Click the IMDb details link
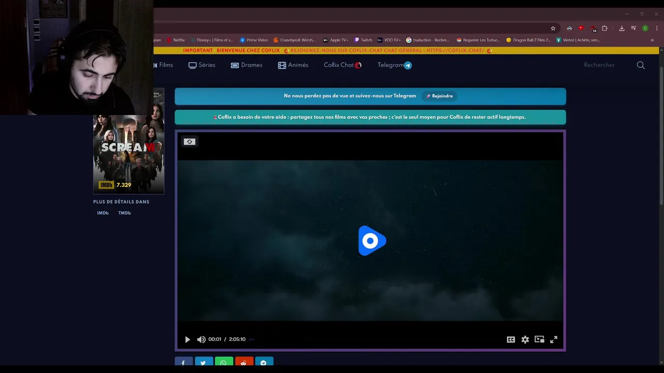This screenshot has width=664, height=373. 103,213
